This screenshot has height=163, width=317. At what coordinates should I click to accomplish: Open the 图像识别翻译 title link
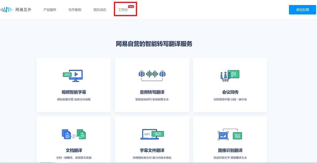[230, 150]
